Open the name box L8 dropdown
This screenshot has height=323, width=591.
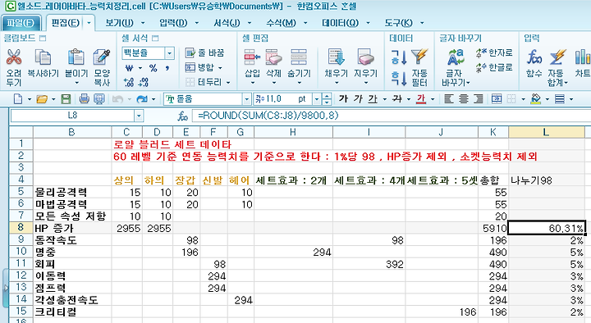coord(139,116)
